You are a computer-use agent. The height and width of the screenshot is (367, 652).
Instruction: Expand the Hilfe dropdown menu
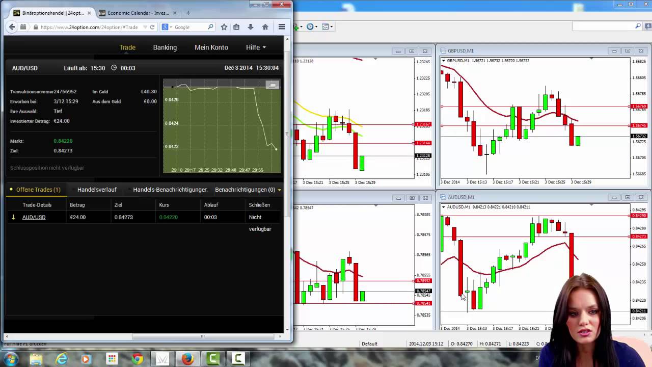(x=256, y=47)
